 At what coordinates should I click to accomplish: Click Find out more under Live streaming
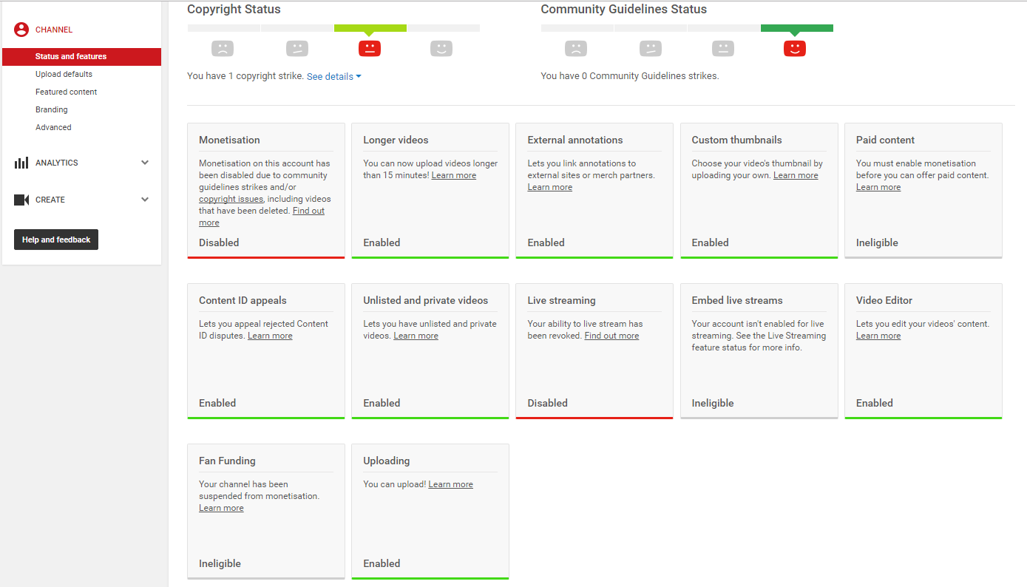tap(611, 336)
